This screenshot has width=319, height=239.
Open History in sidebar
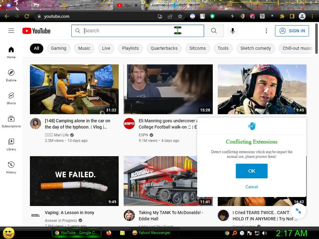pyautogui.click(x=11, y=167)
